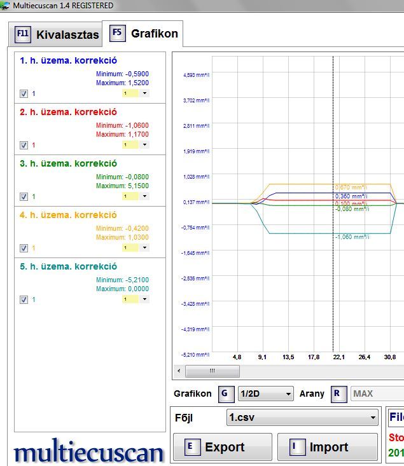This screenshot has height=466, width=404.
Task: Click the F11 key icon
Action: 23,34
